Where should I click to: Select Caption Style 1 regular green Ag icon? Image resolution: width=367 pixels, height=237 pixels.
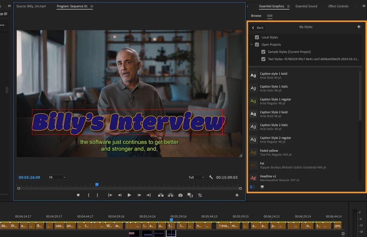tap(253, 101)
